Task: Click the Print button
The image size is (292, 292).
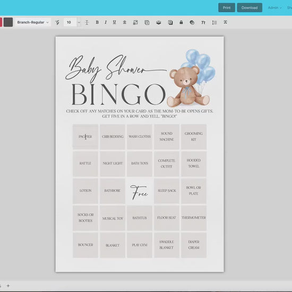Action: click(227, 7)
